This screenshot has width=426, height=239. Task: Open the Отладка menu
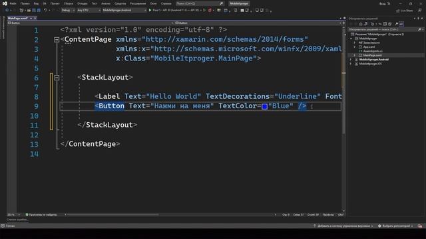[x=83, y=3]
